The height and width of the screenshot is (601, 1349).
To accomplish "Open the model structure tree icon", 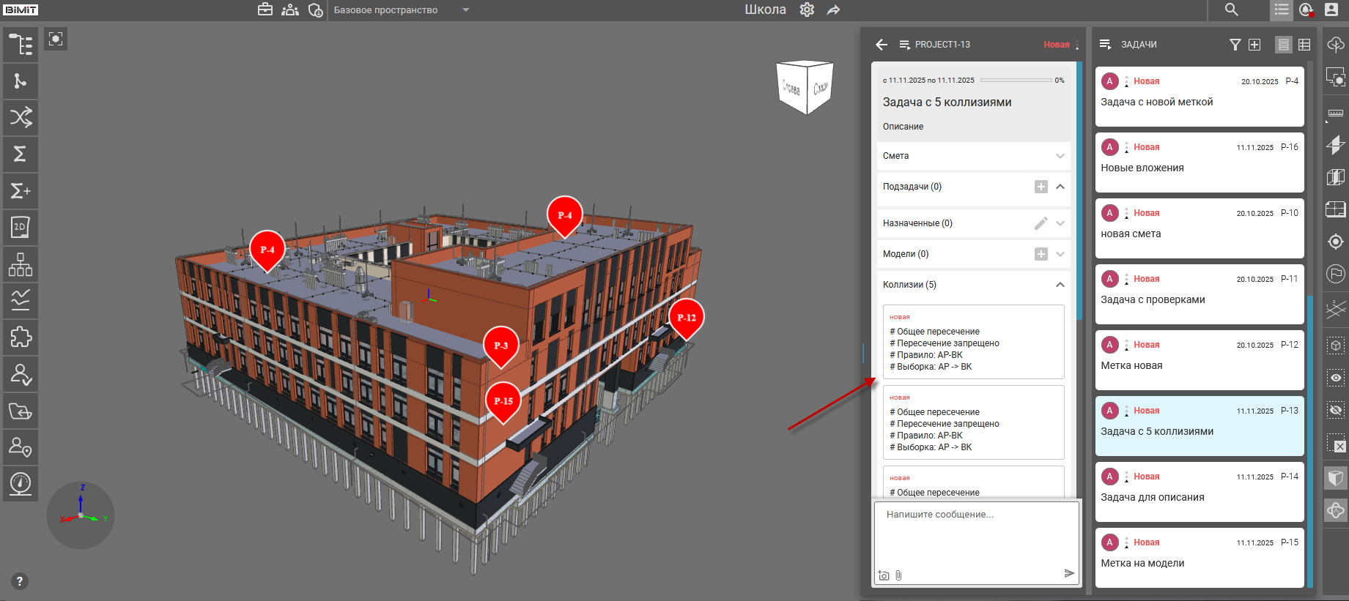I will (21, 45).
